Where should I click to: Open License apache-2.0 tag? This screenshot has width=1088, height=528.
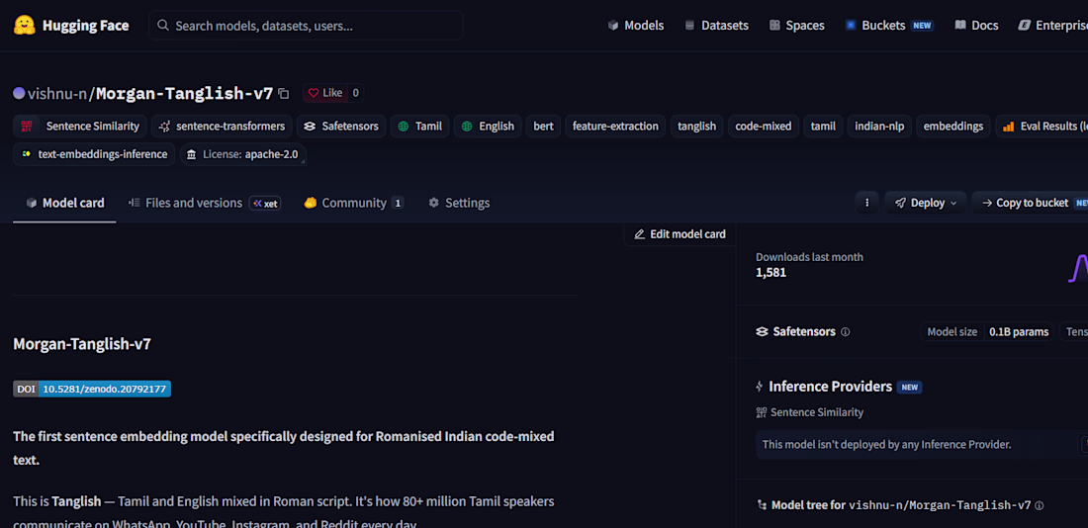click(243, 154)
